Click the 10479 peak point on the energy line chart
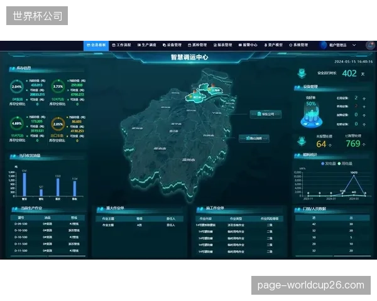 pyautogui.click(x=354, y=176)
